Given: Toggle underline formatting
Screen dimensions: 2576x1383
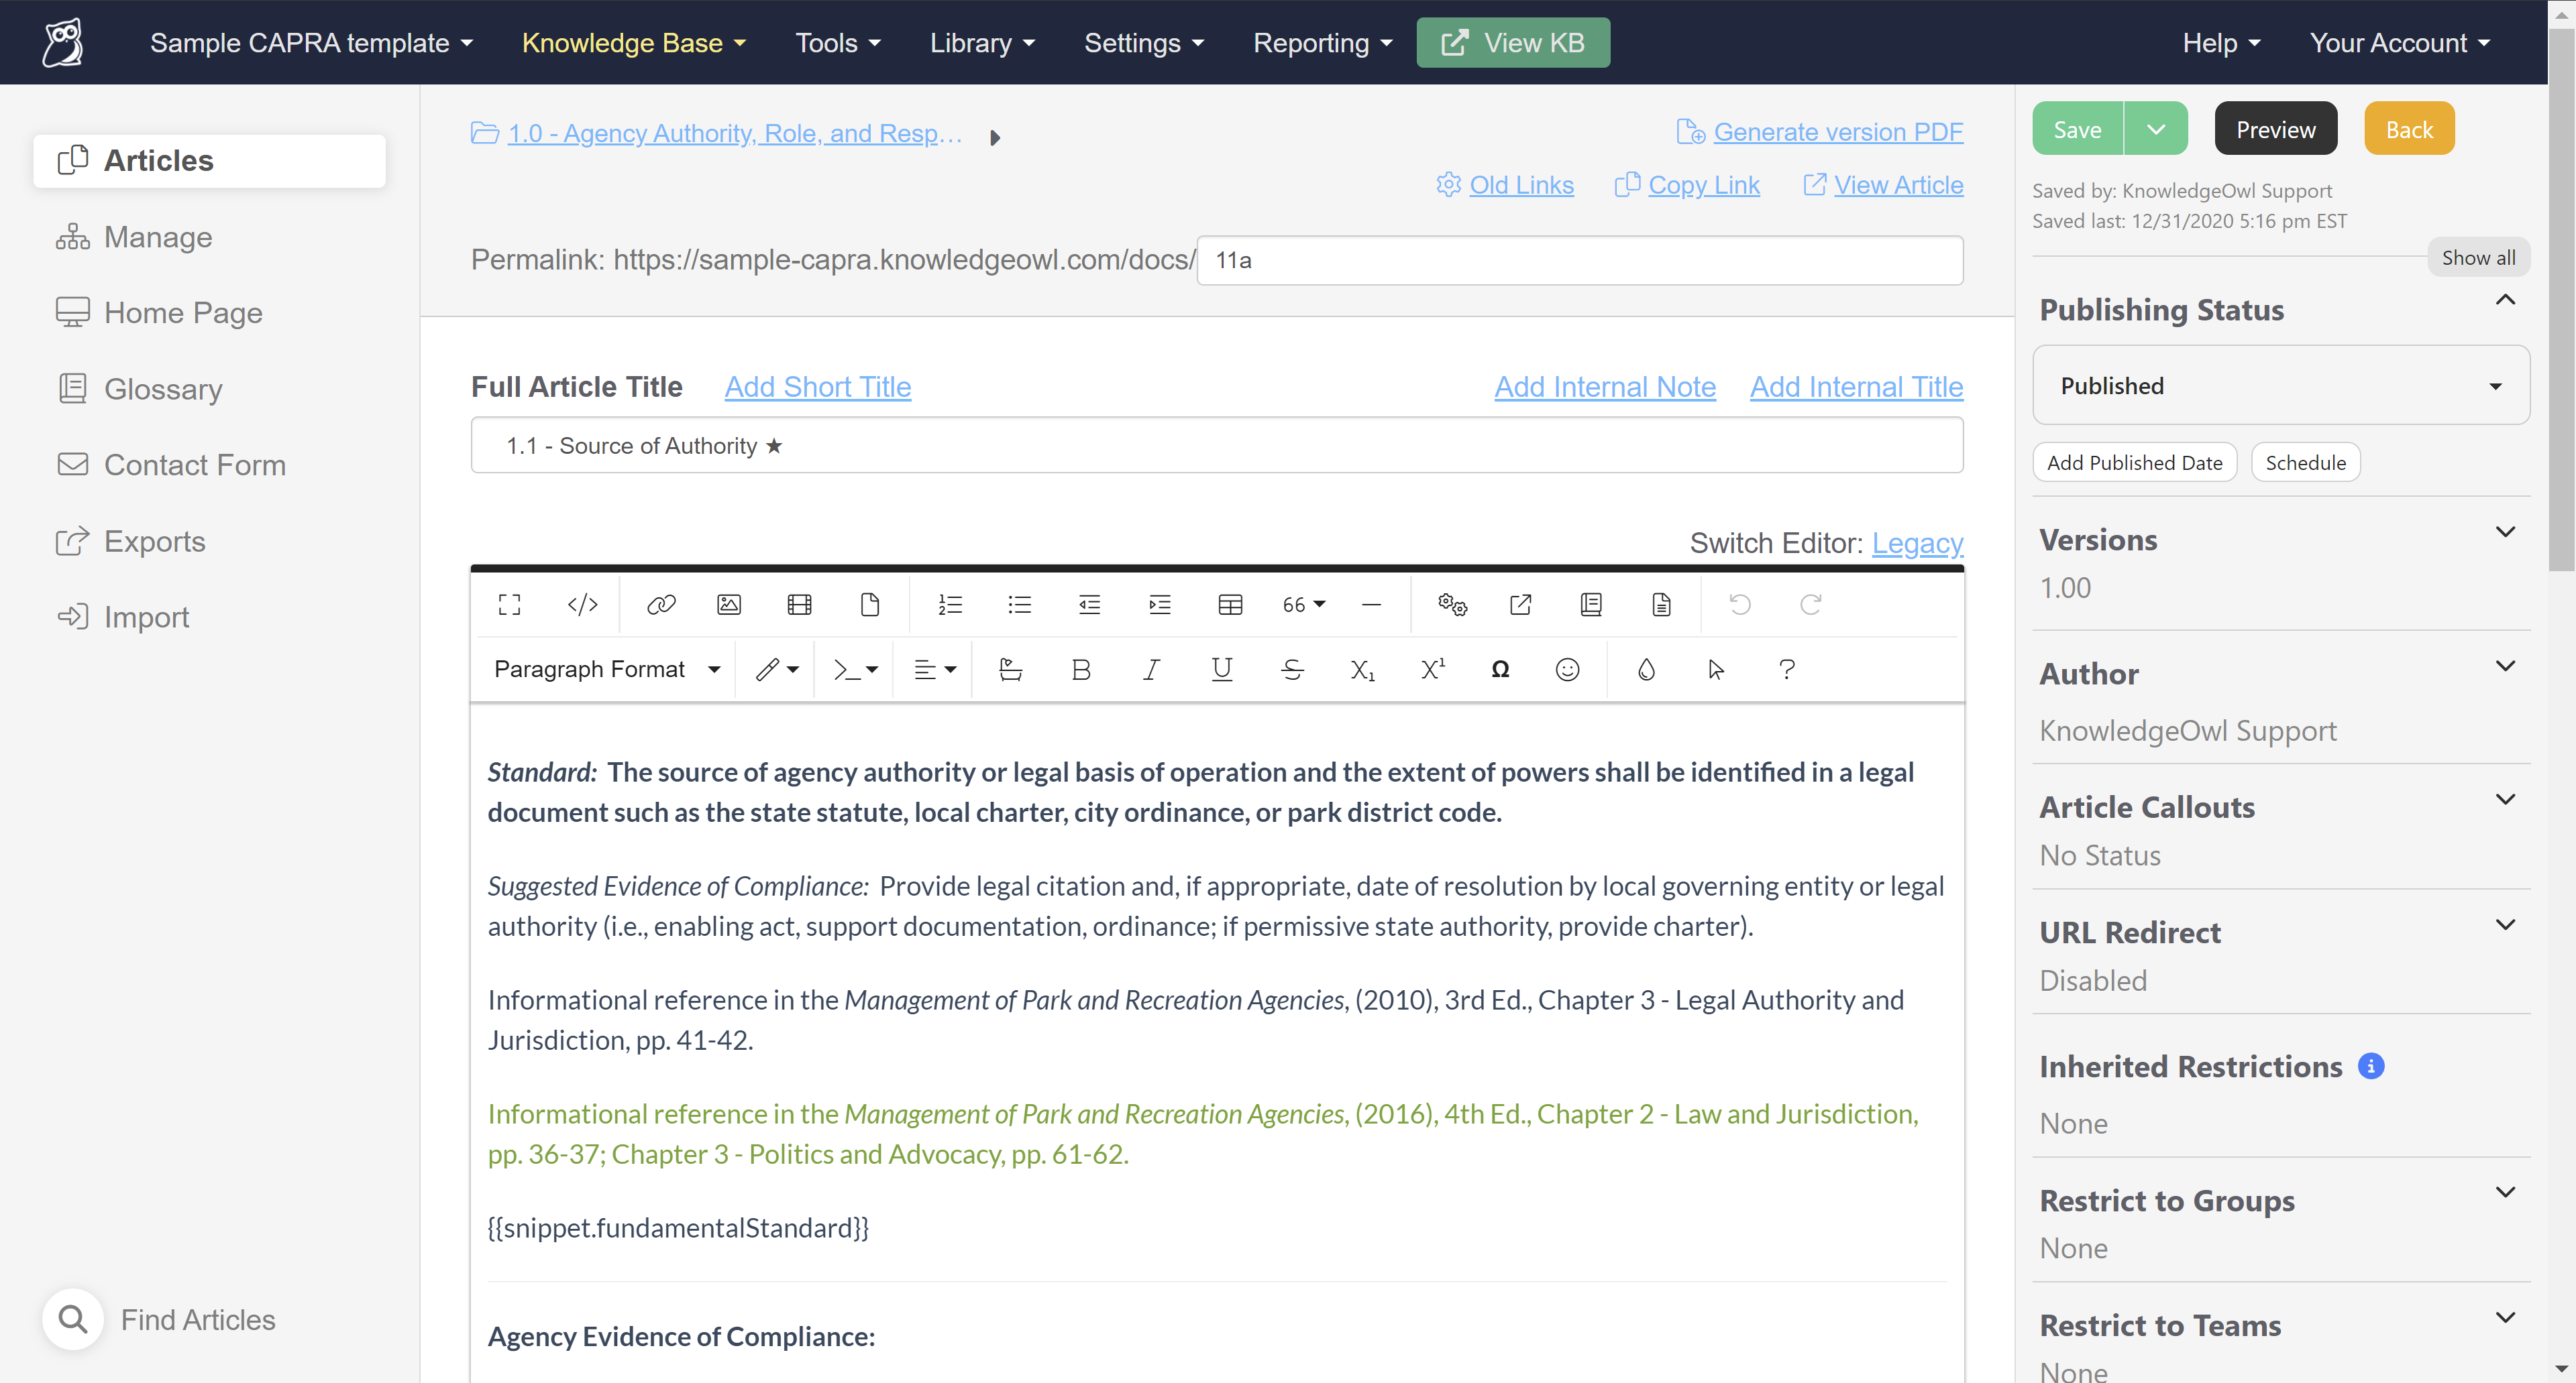Looking at the screenshot, I should click(x=1221, y=670).
